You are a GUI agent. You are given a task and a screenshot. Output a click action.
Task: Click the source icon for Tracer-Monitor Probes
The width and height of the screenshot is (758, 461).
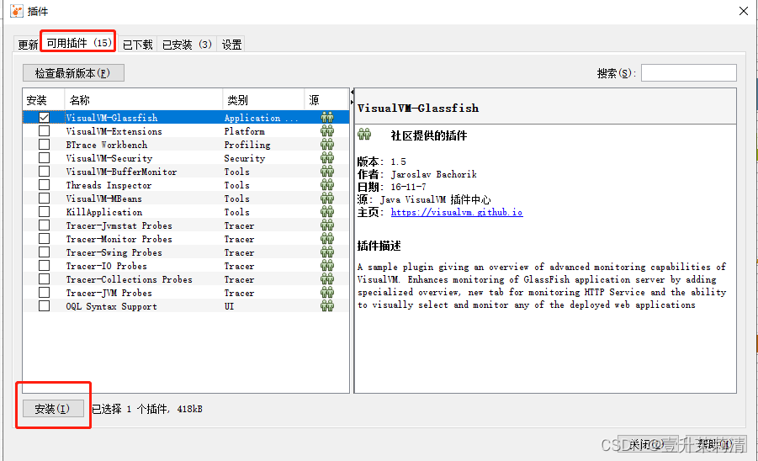327,239
